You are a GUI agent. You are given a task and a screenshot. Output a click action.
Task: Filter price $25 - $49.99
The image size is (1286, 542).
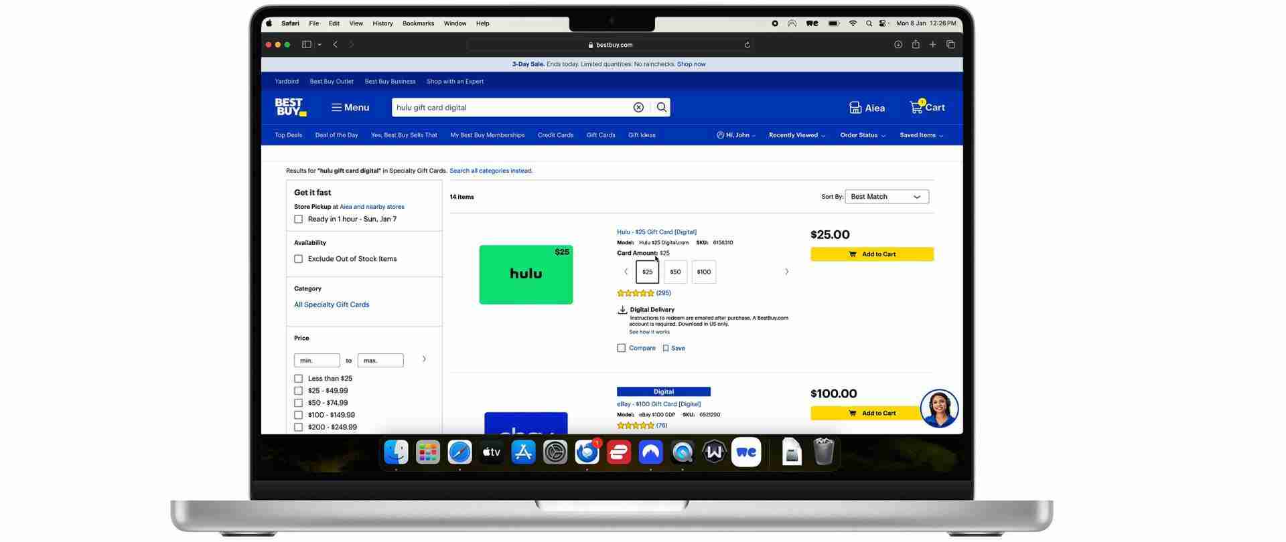(x=299, y=391)
